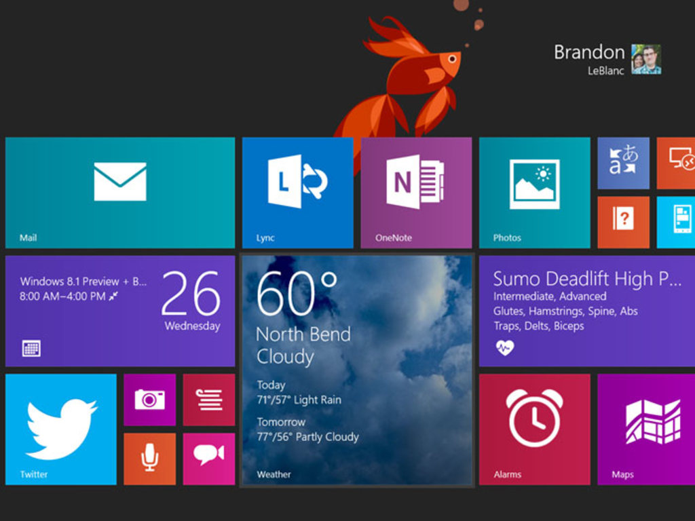Open the Windows Phone companion tile
Viewport: 695px width, 521px height.
pos(679,221)
